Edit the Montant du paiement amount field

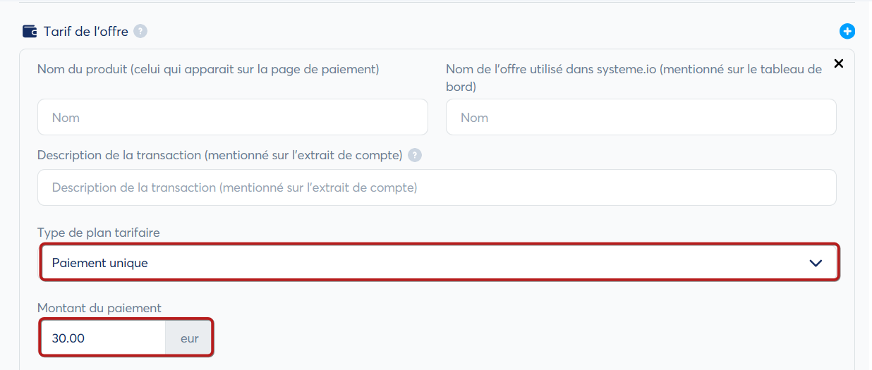[x=102, y=338]
